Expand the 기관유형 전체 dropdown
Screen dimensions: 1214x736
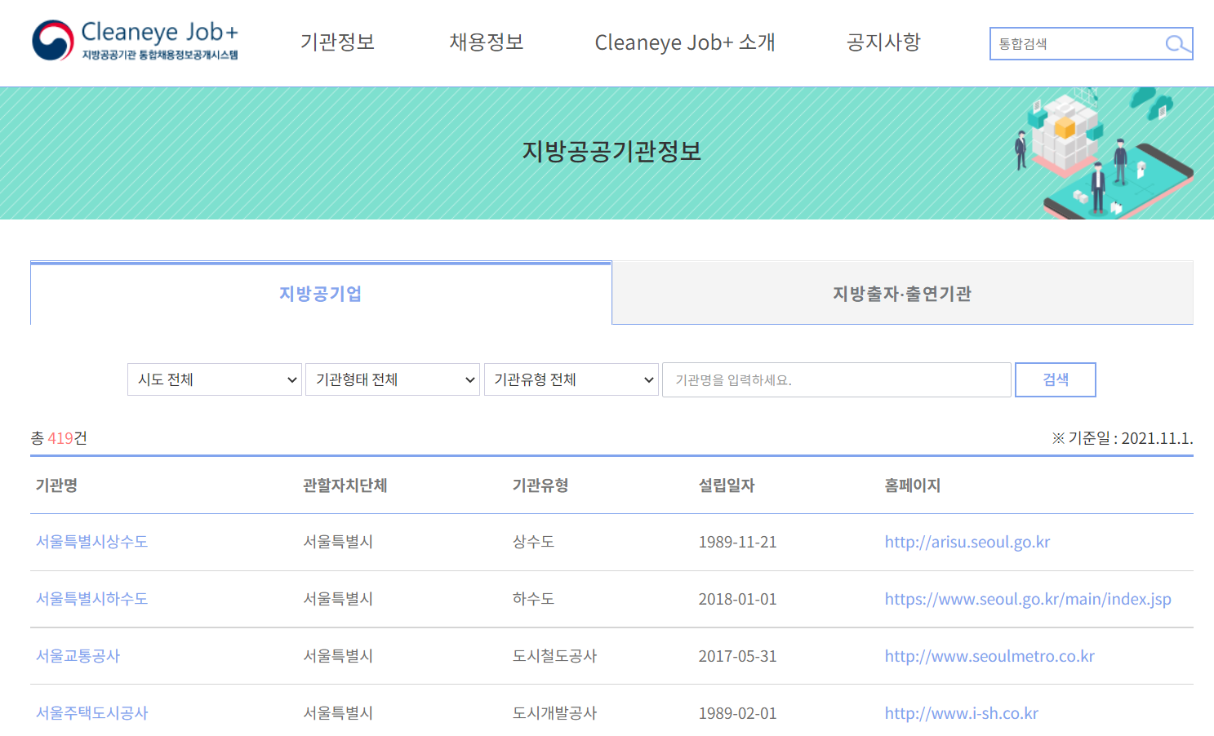[x=571, y=379]
